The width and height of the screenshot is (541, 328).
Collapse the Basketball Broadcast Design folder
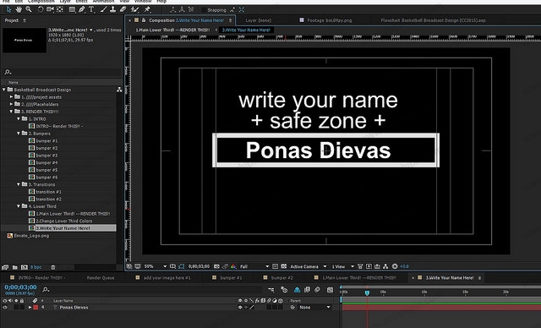point(4,90)
